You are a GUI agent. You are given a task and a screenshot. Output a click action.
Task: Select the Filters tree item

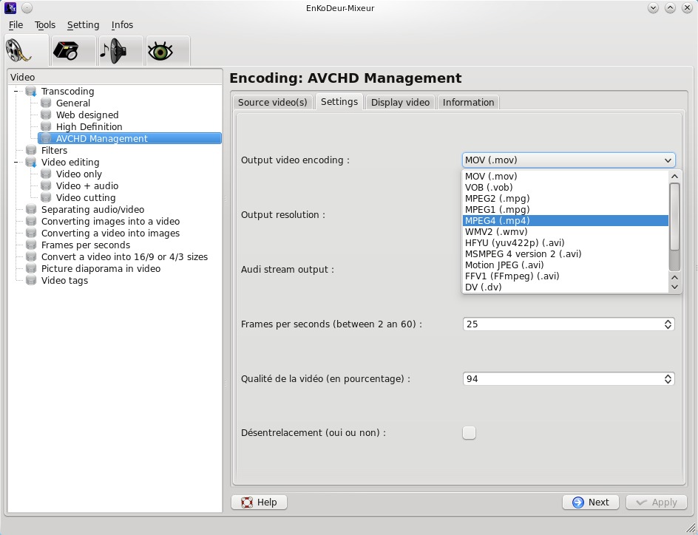point(54,150)
